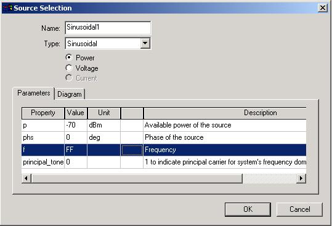Select the -70 value cell for p
This screenshot has width=332, height=226.
pyautogui.click(x=76, y=125)
